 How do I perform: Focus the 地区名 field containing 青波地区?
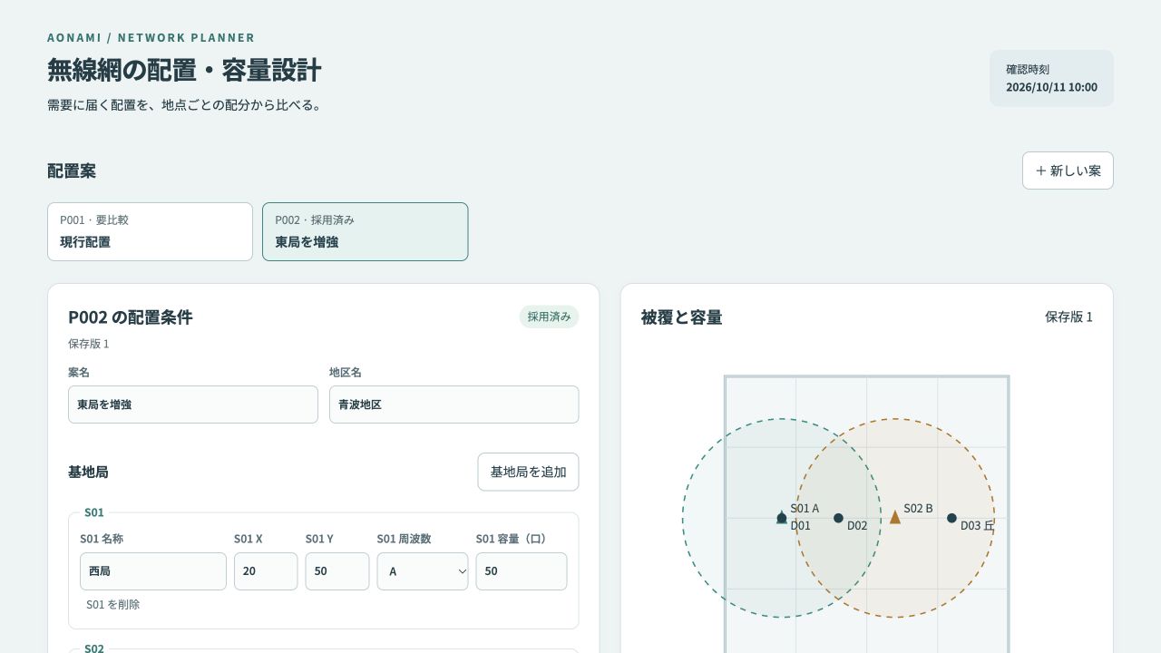[454, 404]
